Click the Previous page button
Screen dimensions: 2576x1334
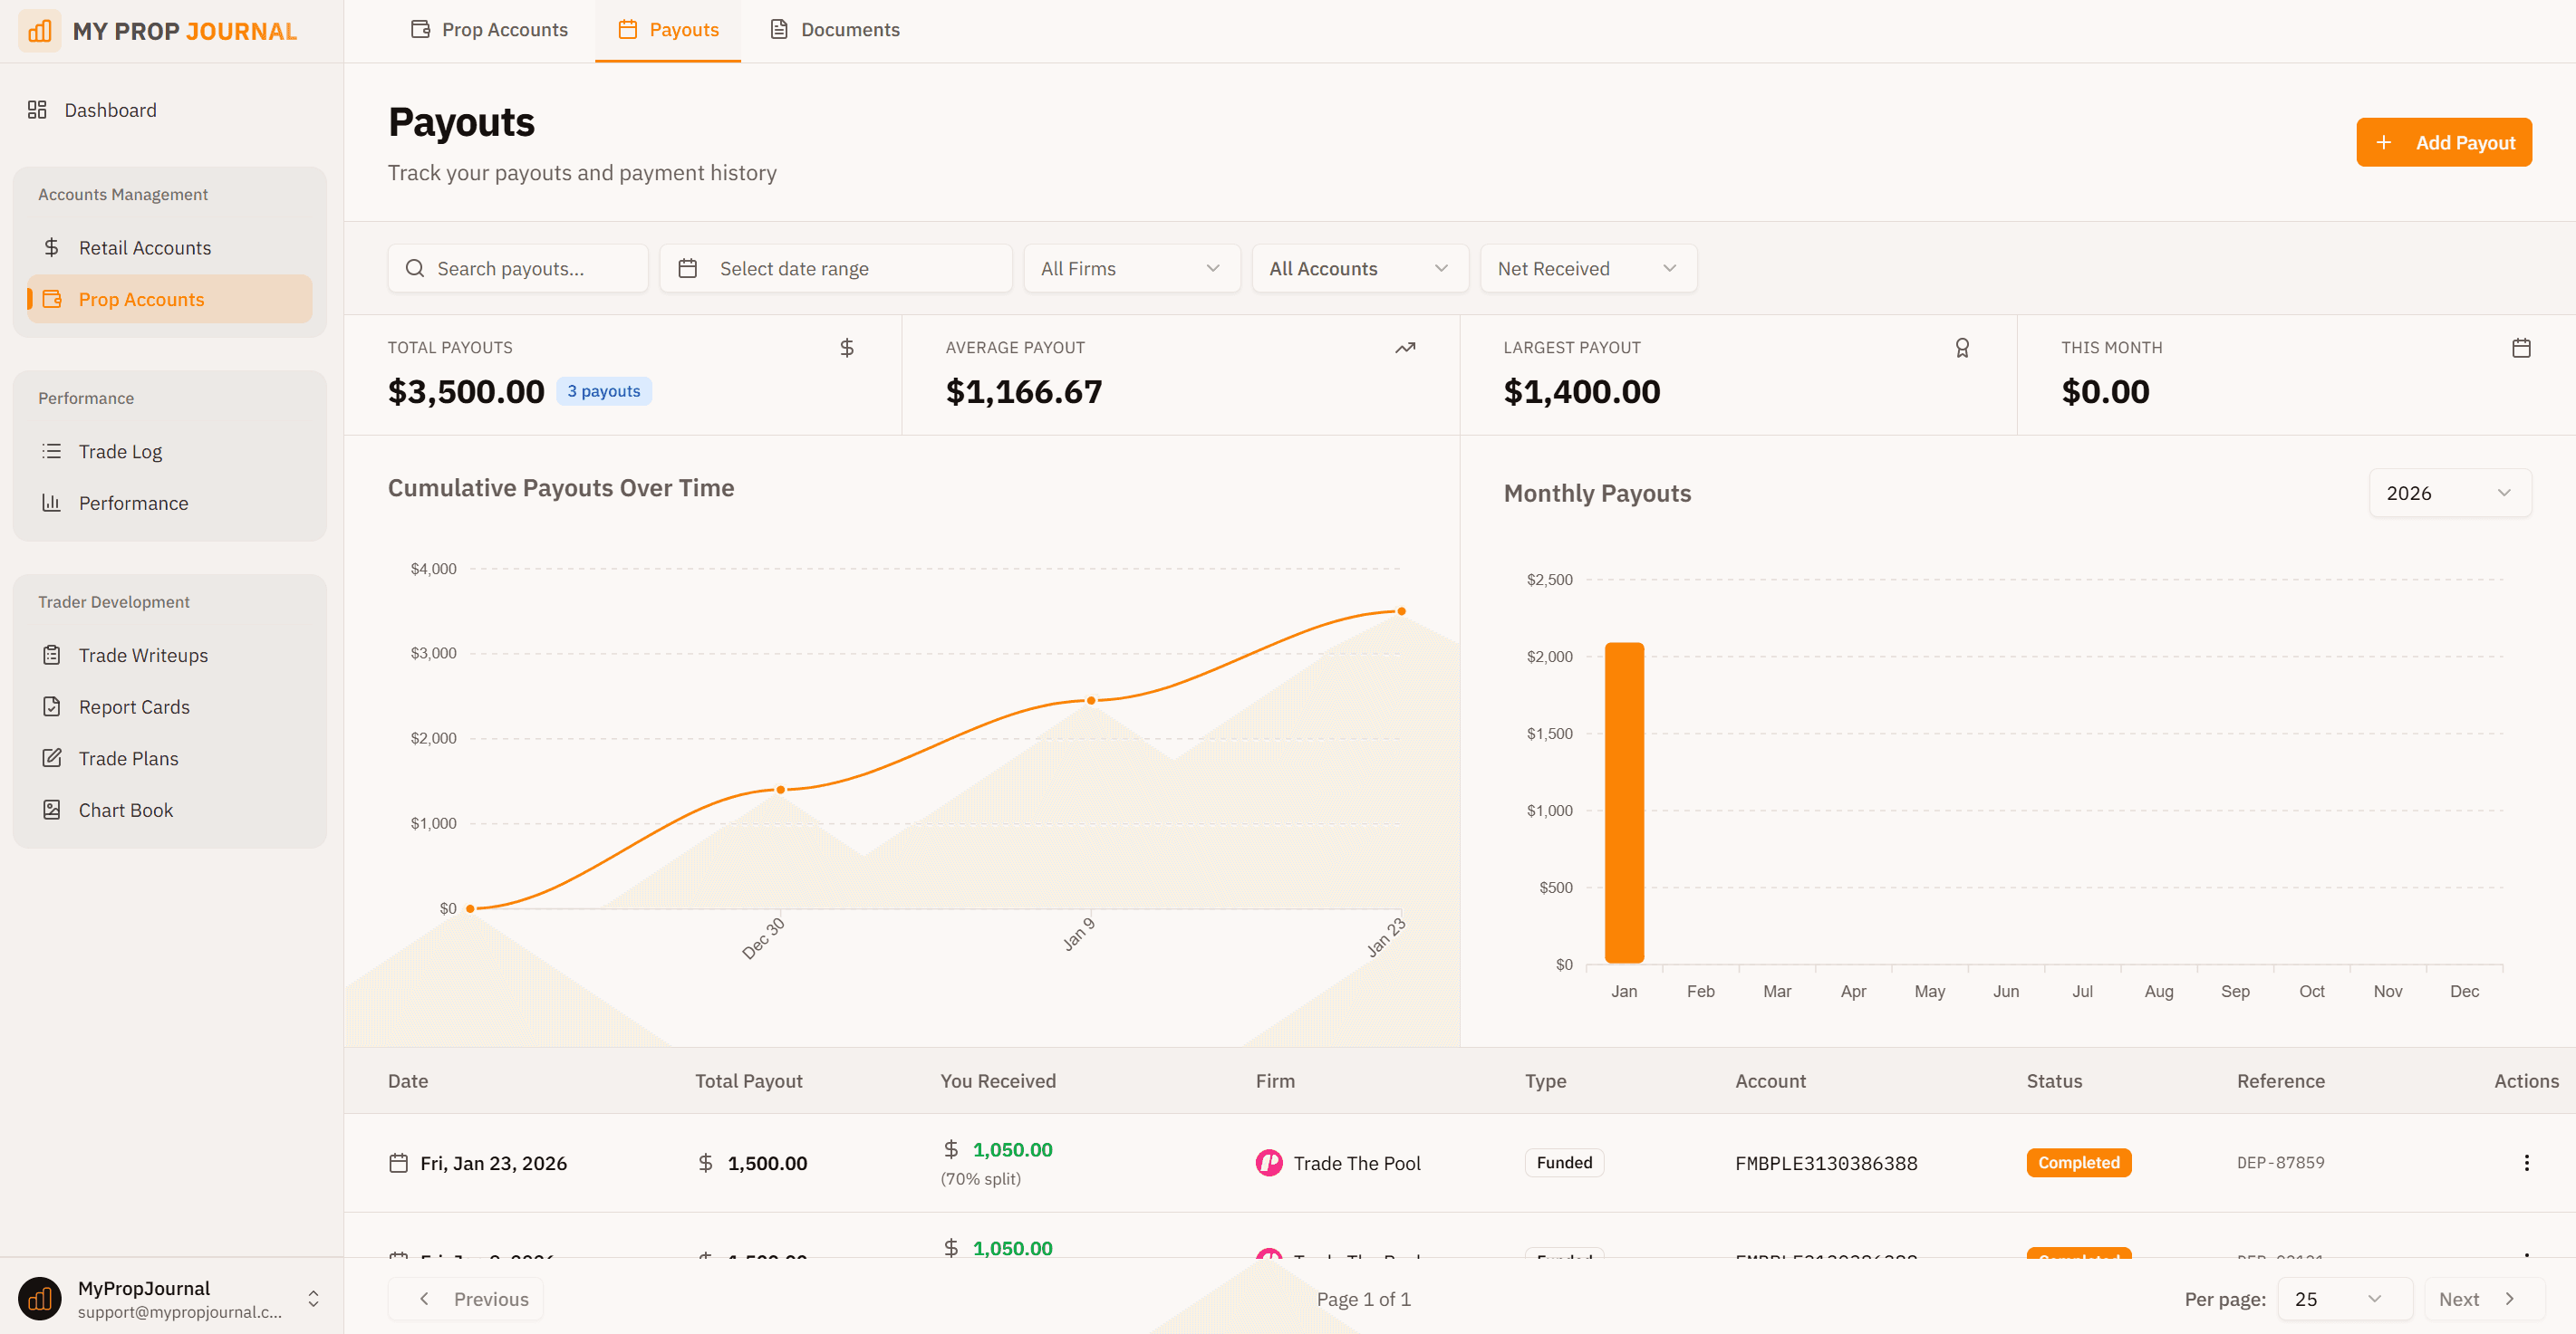pyautogui.click(x=466, y=1299)
